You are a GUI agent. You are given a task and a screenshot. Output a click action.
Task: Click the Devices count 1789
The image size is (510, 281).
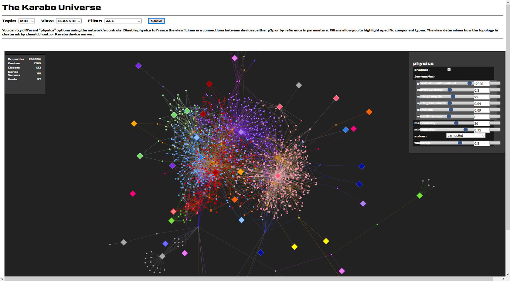[37, 63]
